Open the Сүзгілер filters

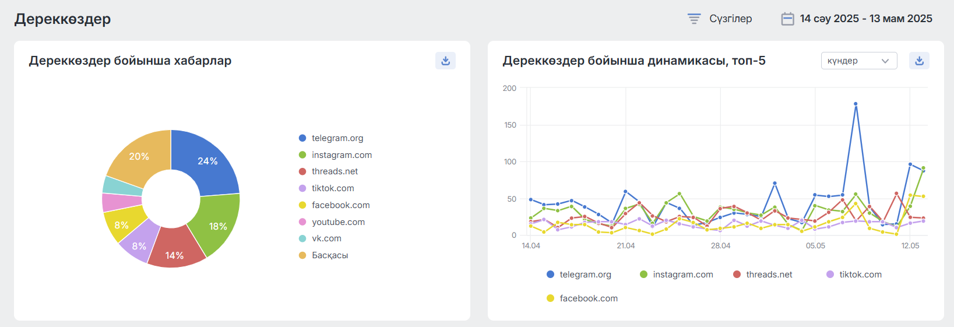pos(730,19)
